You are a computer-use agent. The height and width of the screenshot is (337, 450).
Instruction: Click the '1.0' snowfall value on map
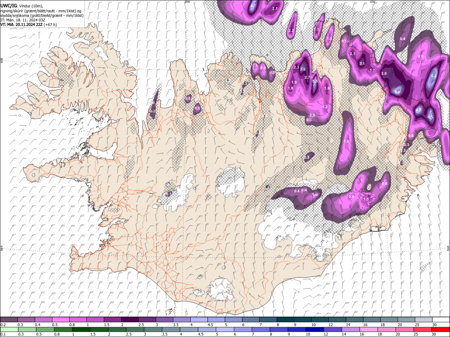pyautogui.click(x=346, y=141)
